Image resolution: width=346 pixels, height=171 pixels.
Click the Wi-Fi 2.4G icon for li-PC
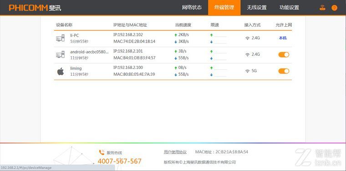point(248,38)
